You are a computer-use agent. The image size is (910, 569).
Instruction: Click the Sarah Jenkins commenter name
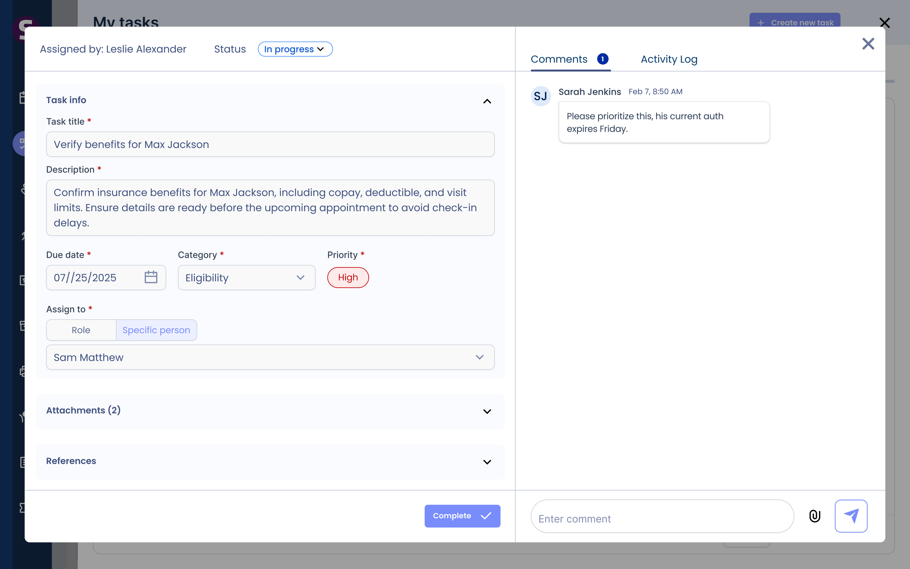click(x=589, y=92)
